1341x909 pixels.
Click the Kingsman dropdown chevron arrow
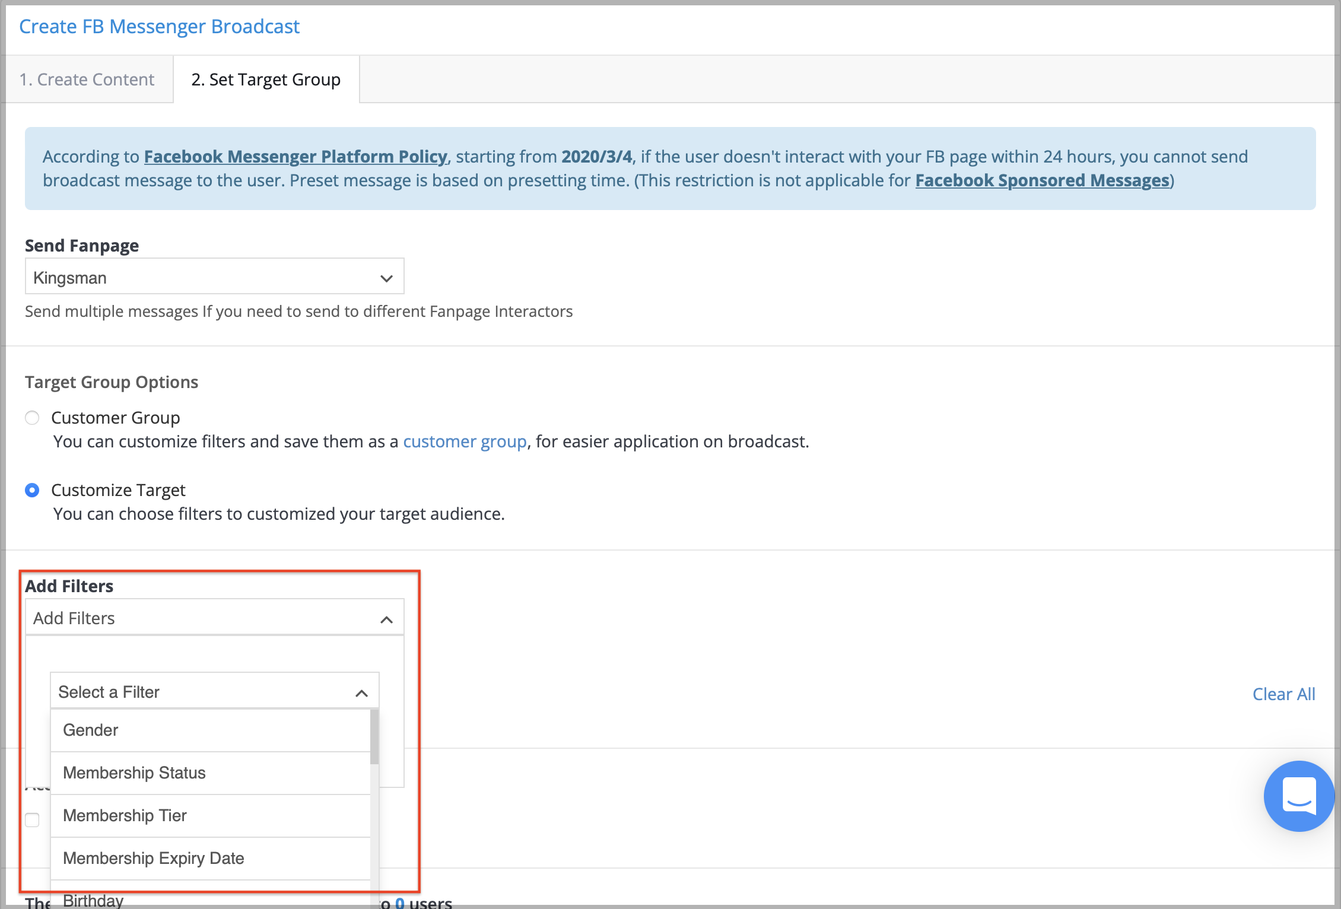(386, 278)
